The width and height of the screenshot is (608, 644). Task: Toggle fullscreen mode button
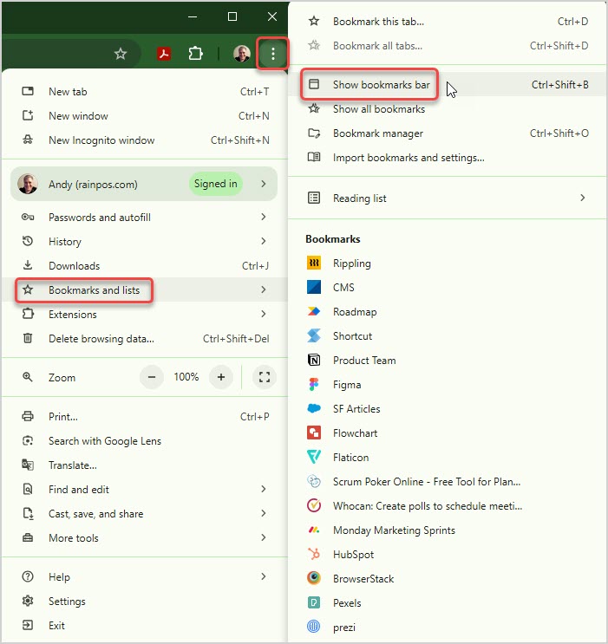point(265,377)
